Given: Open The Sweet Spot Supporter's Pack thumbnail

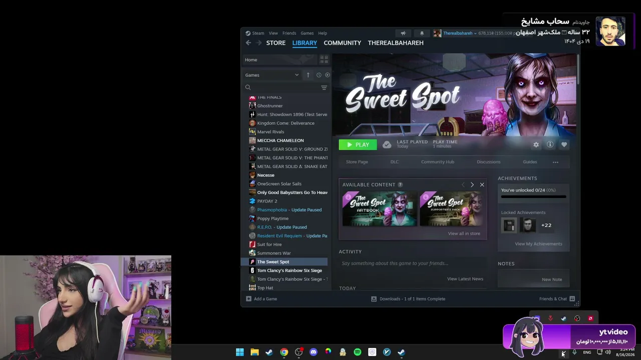Looking at the screenshot, I should 452,209.
